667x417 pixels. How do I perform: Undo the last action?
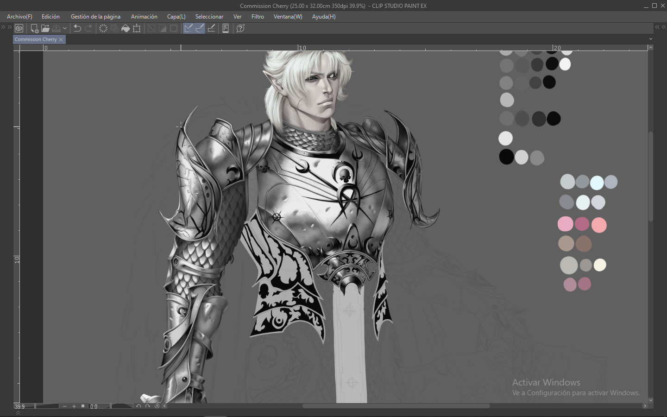77,28
